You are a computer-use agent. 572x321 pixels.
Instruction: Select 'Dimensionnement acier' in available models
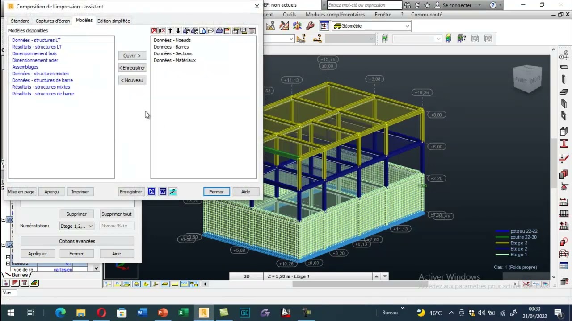tap(35, 60)
